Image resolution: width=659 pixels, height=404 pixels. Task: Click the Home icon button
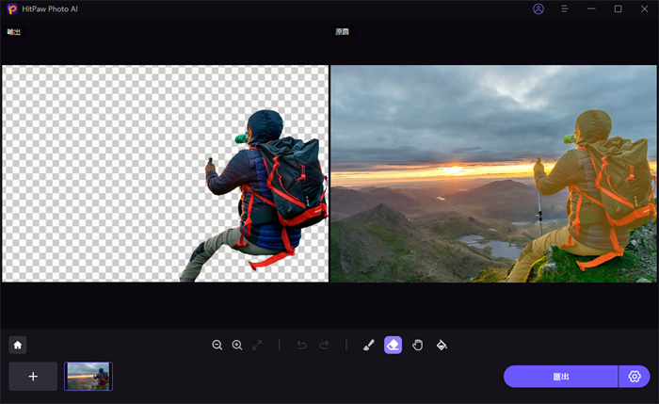[17, 345]
